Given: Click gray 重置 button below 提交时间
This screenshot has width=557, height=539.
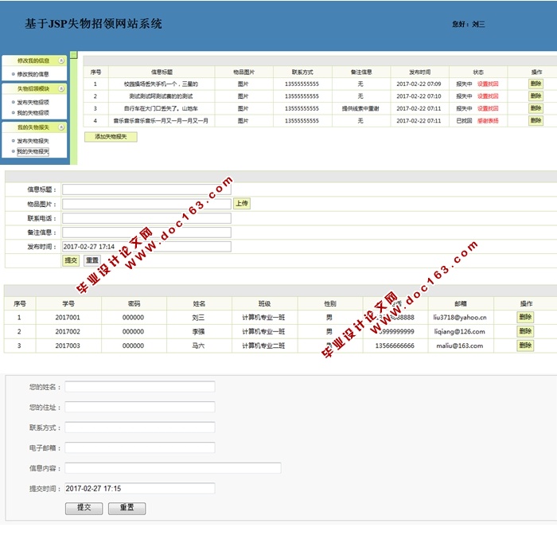Looking at the screenshot, I should [127, 509].
